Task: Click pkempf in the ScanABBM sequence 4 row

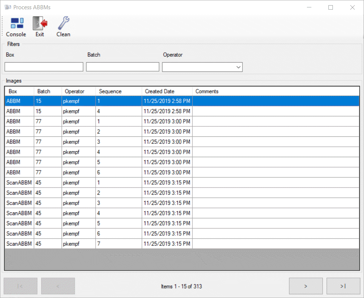Action: 79,213
